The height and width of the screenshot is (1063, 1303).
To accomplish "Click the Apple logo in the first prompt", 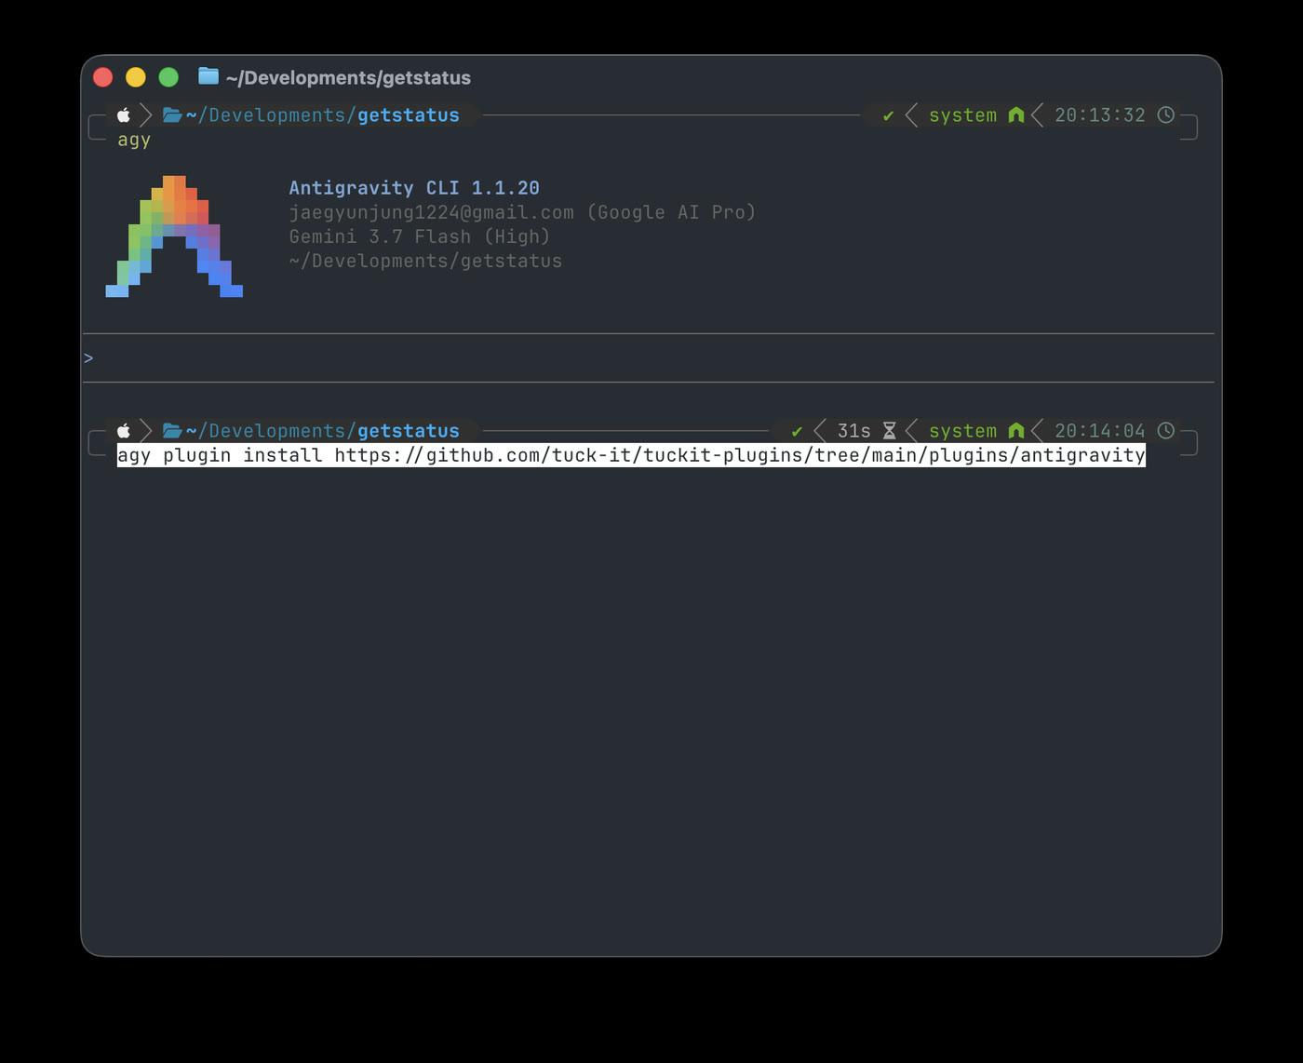I will pyautogui.click(x=123, y=115).
